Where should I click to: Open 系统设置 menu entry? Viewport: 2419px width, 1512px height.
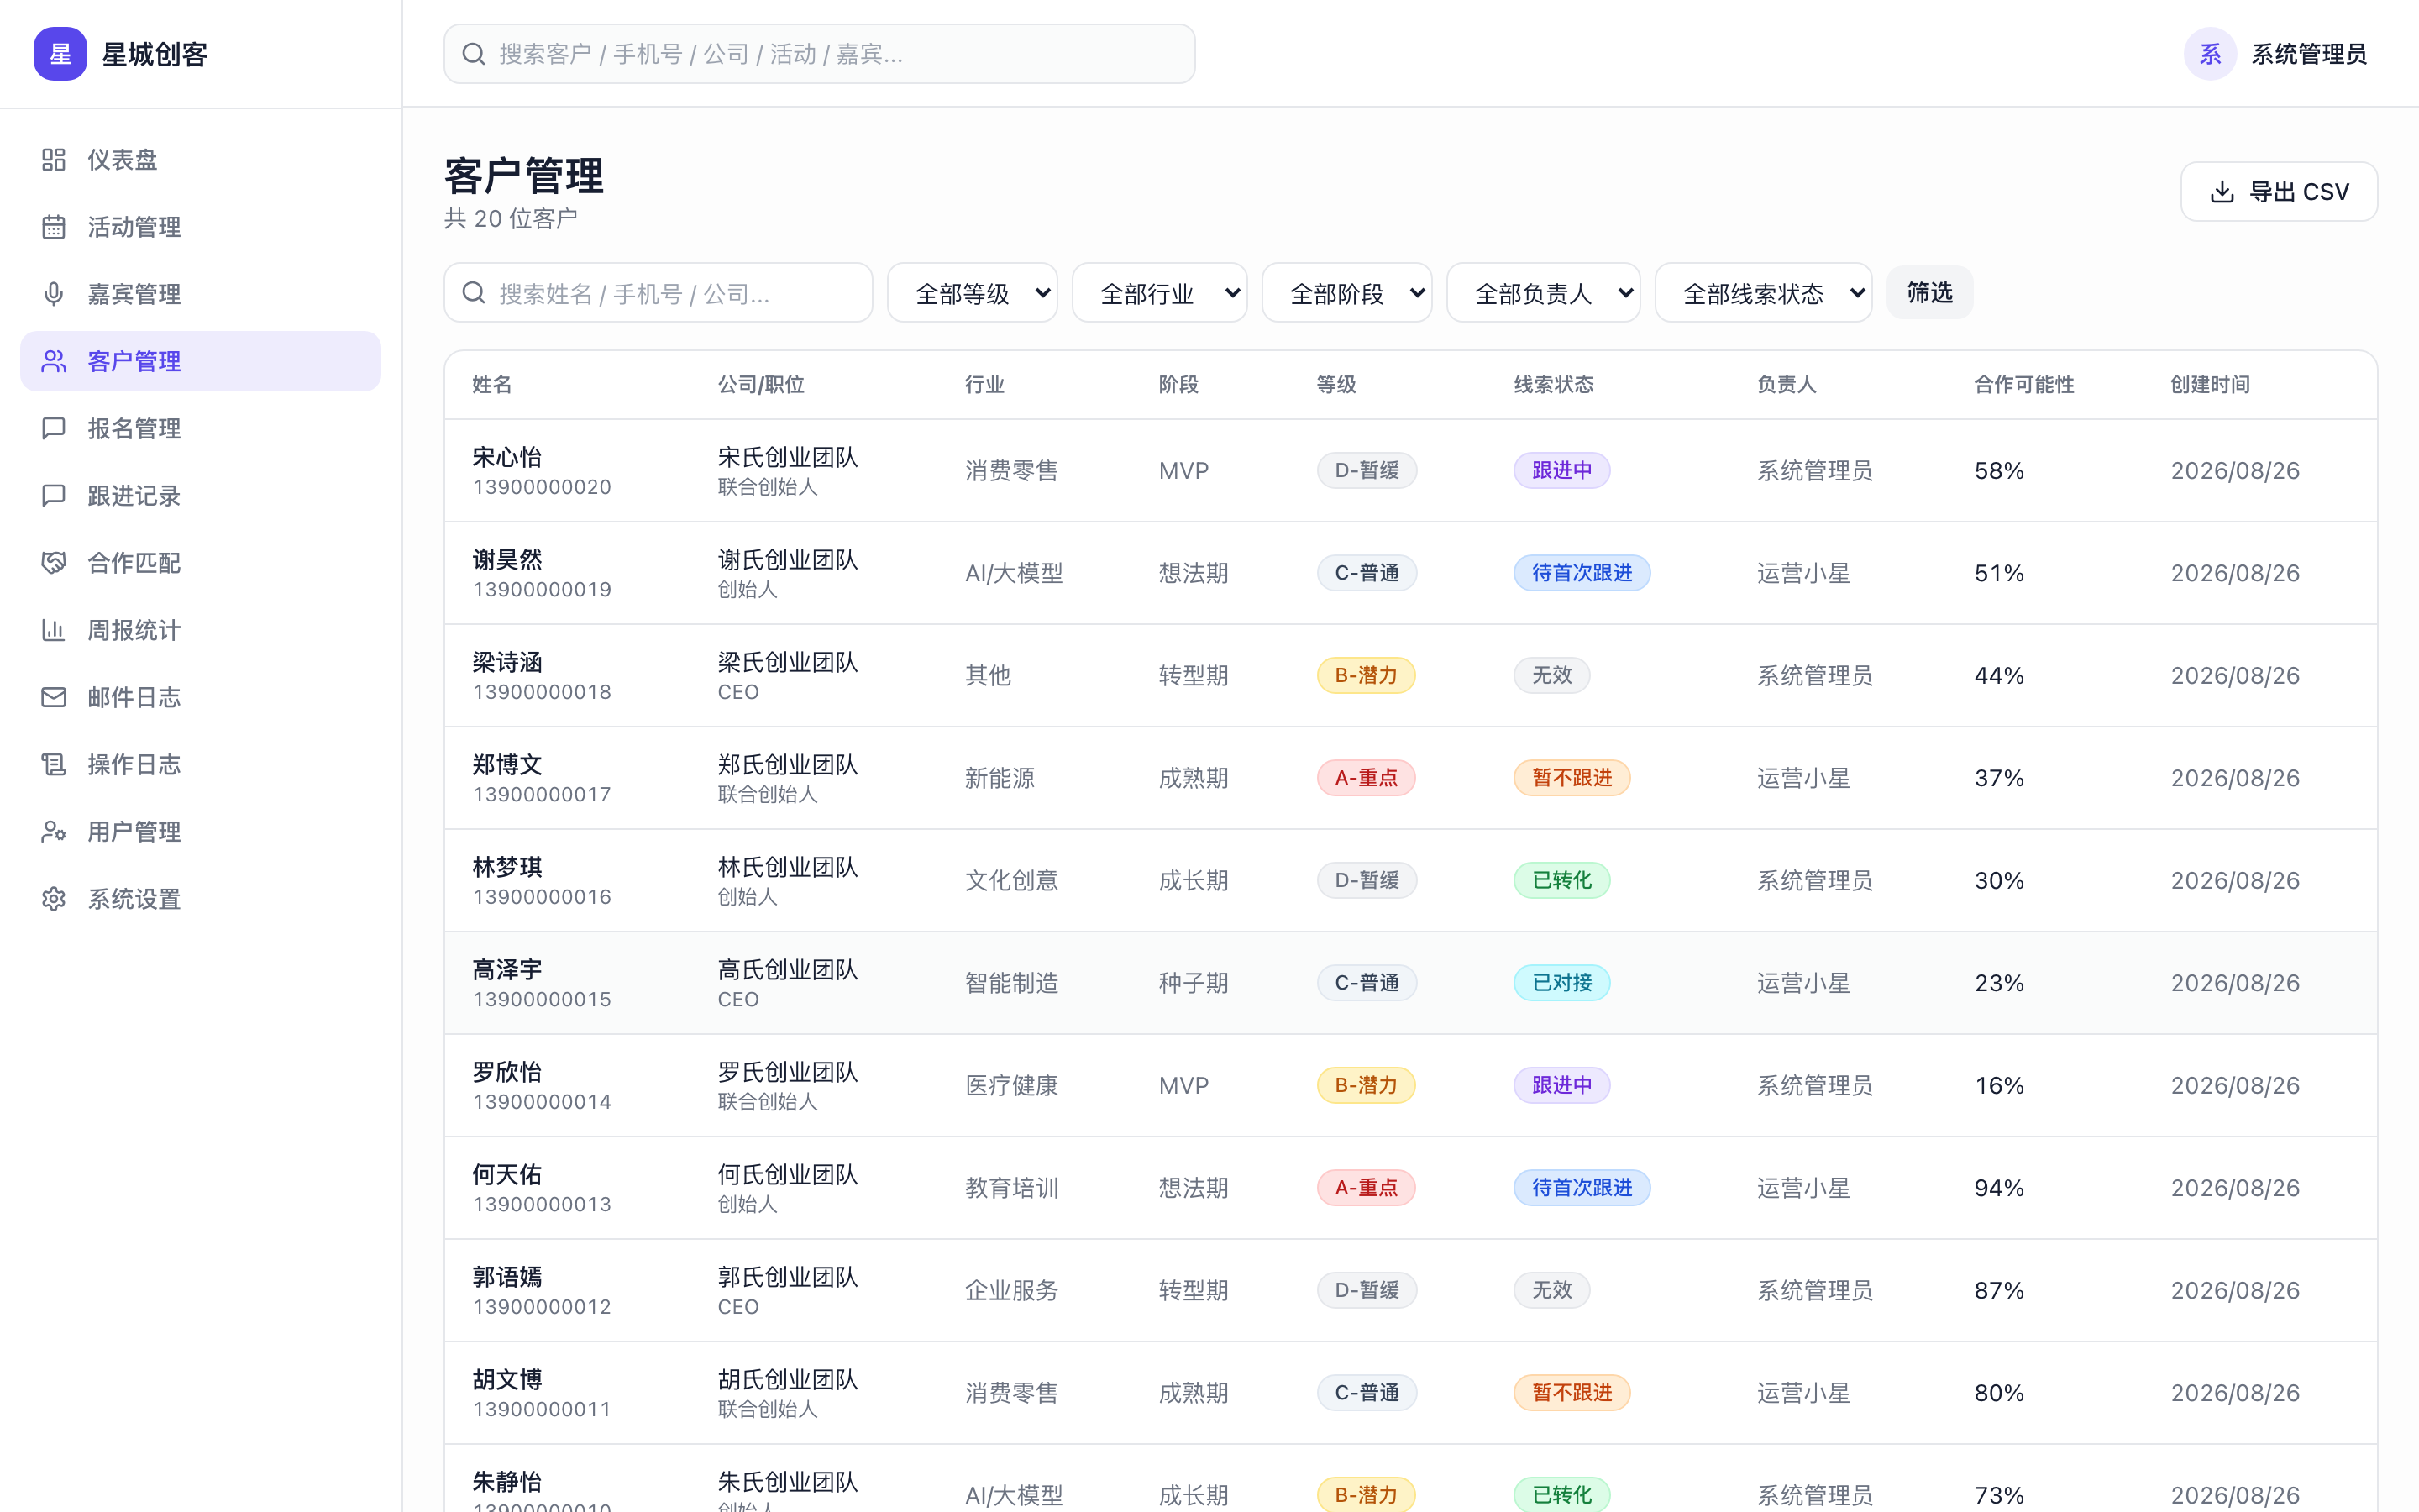(x=200, y=899)
